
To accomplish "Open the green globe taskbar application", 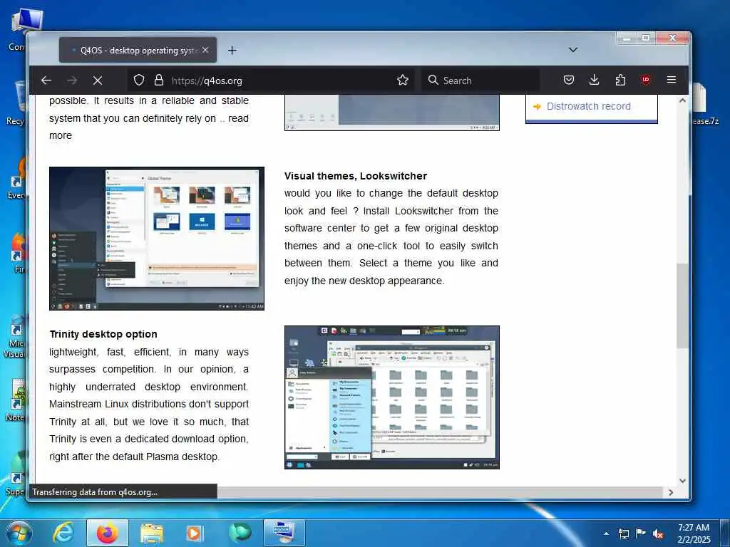I will [240, 533].
